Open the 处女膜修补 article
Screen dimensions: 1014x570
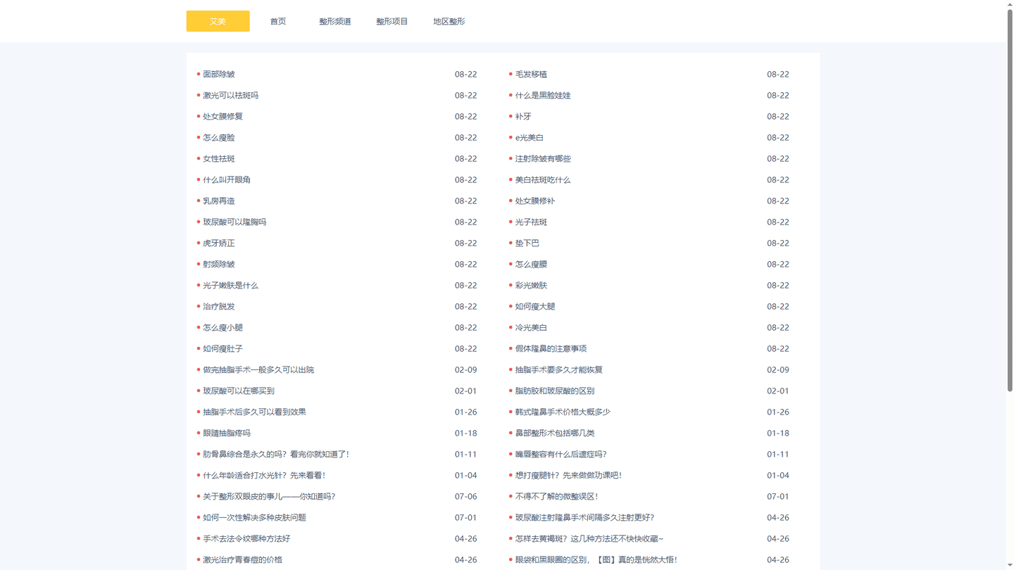pos(535,201)
